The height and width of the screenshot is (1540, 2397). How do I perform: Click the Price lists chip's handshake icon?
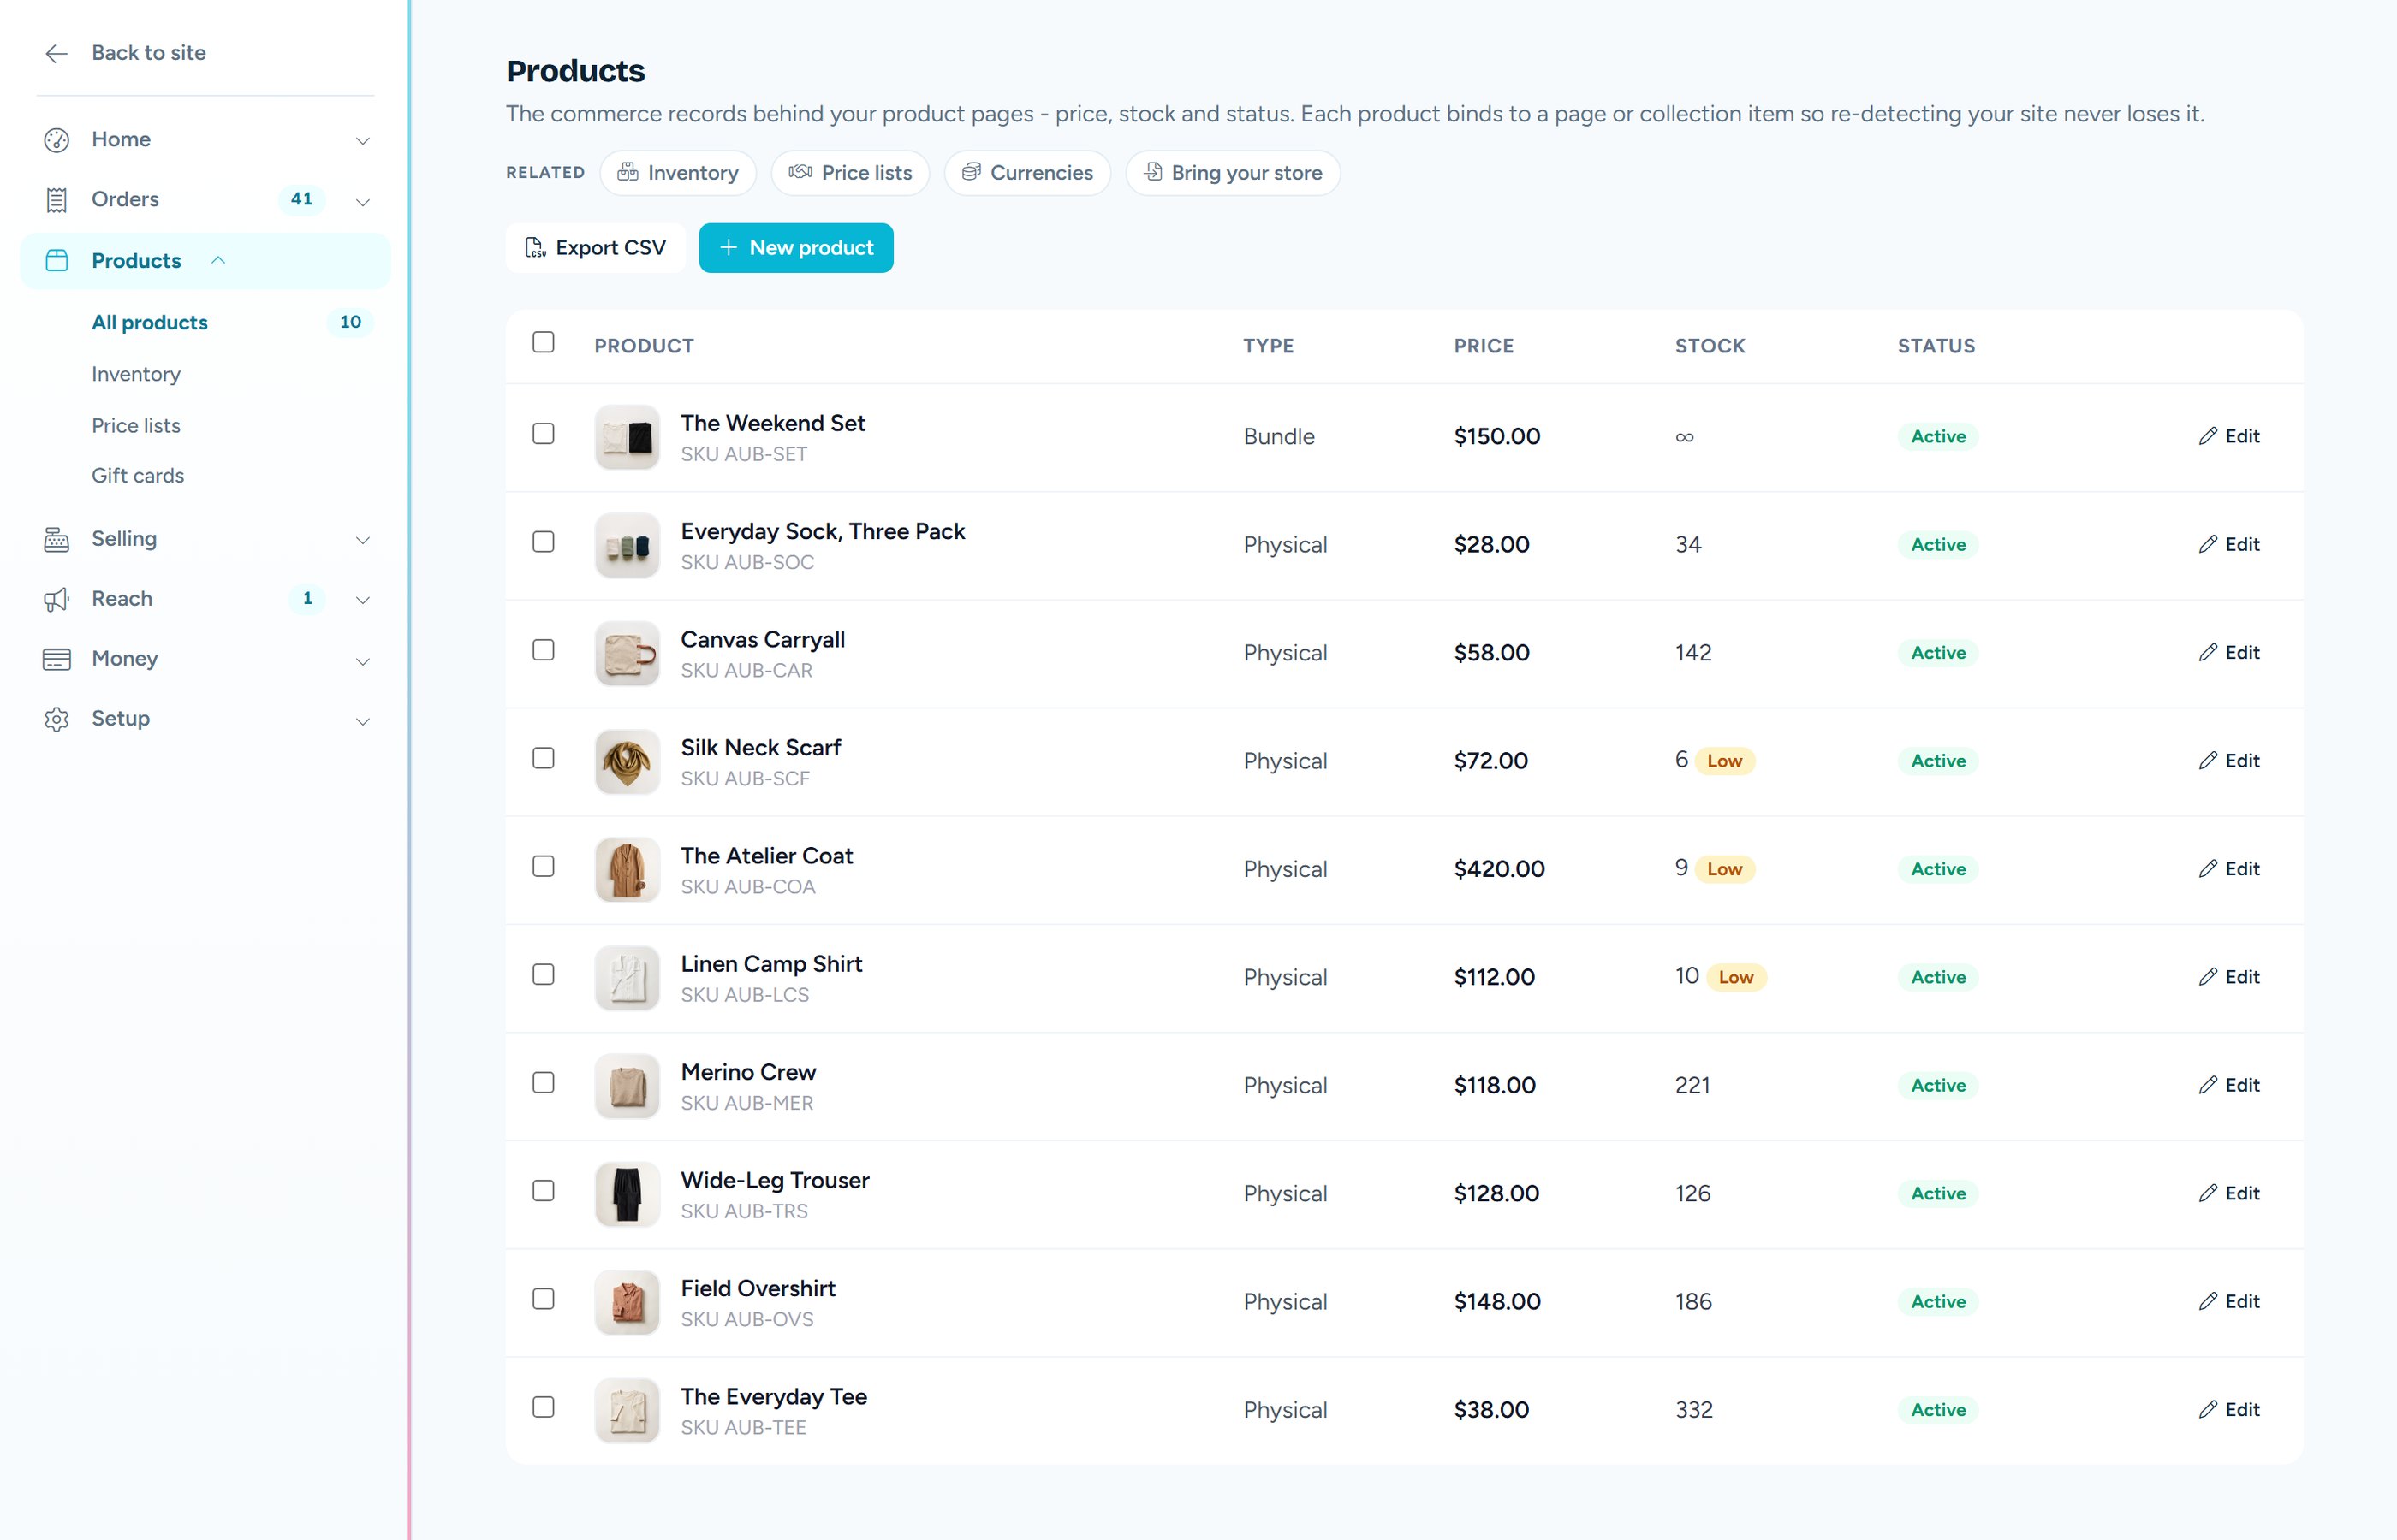(x=800, y=172)
